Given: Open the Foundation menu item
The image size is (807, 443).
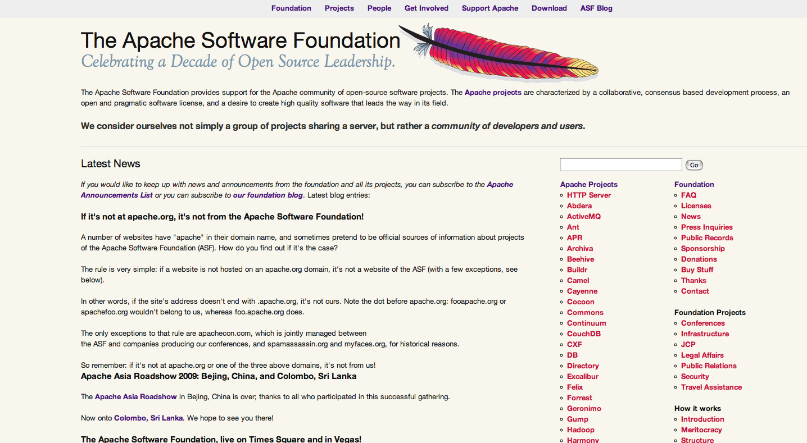Looking at the screenshot, I should point(291,8).
